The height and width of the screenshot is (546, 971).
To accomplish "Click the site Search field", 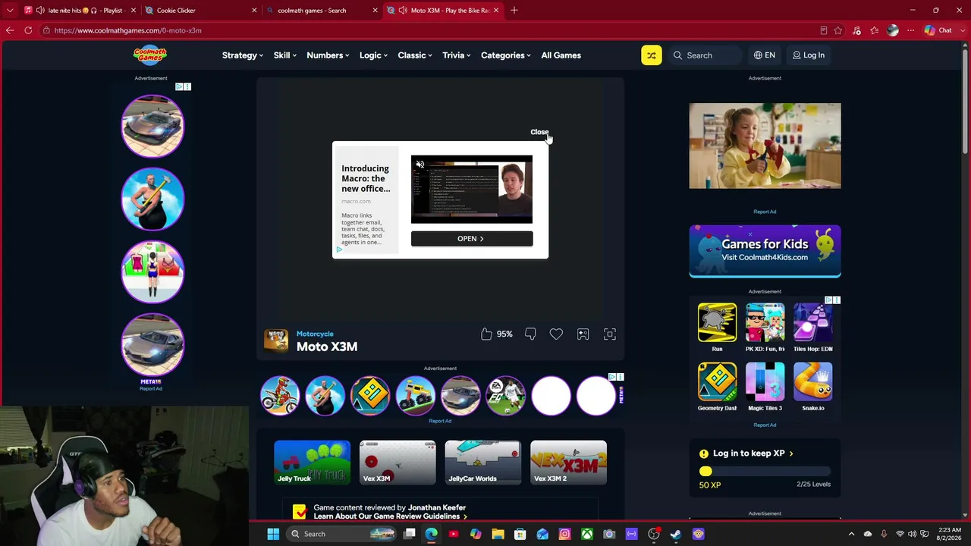I will pos(705,55).
